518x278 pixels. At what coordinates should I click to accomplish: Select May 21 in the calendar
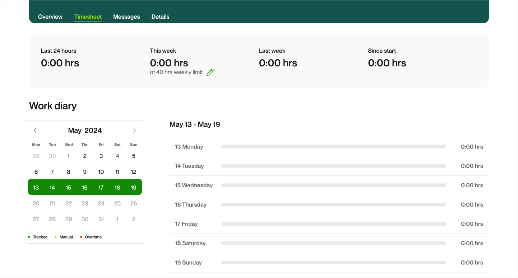(52, 203)
